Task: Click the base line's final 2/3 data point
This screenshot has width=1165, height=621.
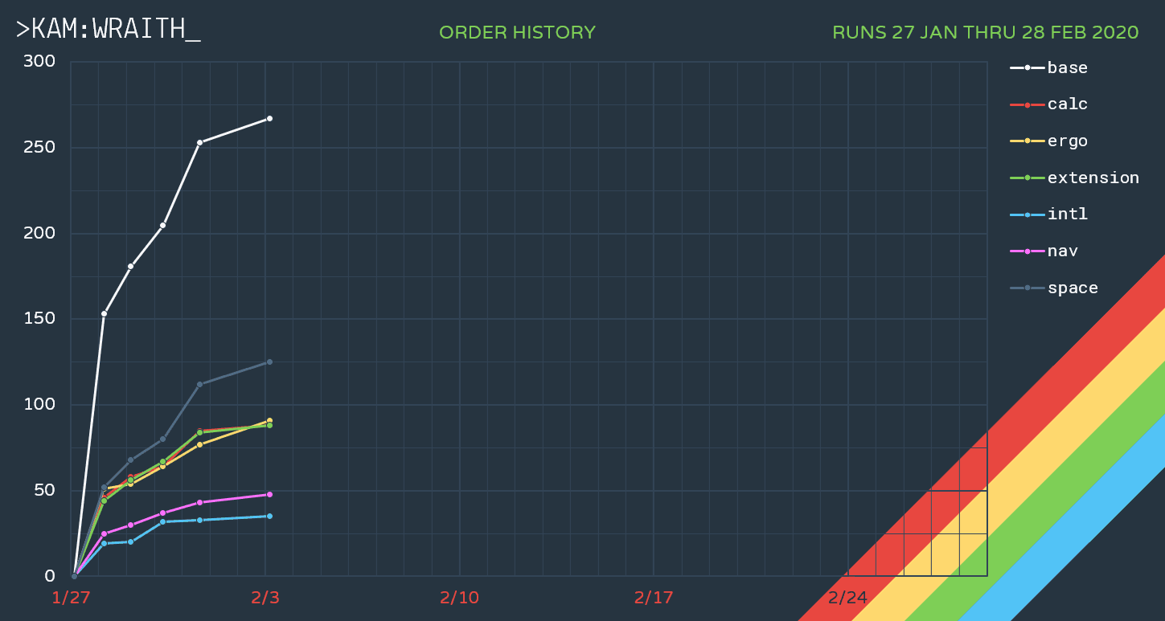Action: click(269, 119)
